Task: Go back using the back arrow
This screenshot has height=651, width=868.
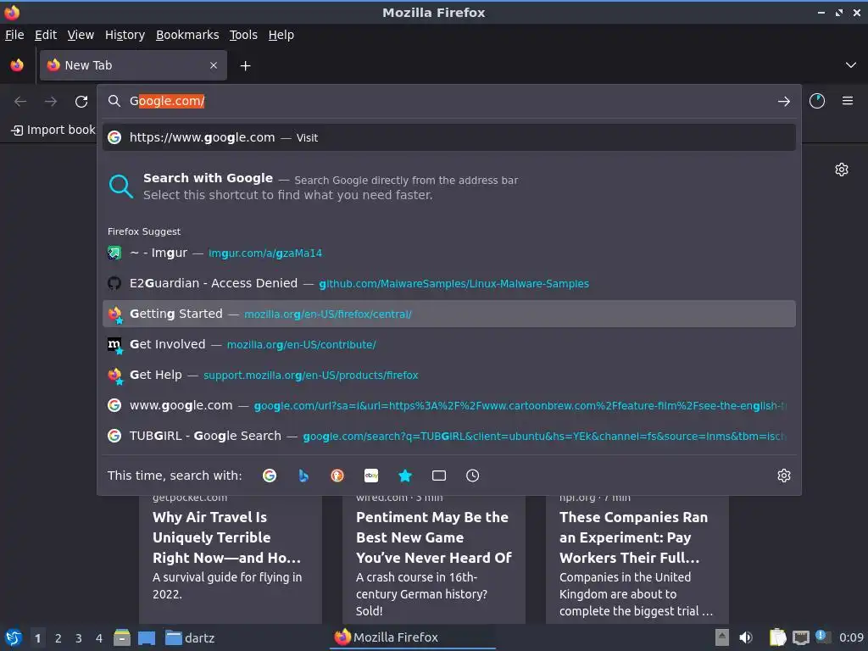Action: point(20,102)
